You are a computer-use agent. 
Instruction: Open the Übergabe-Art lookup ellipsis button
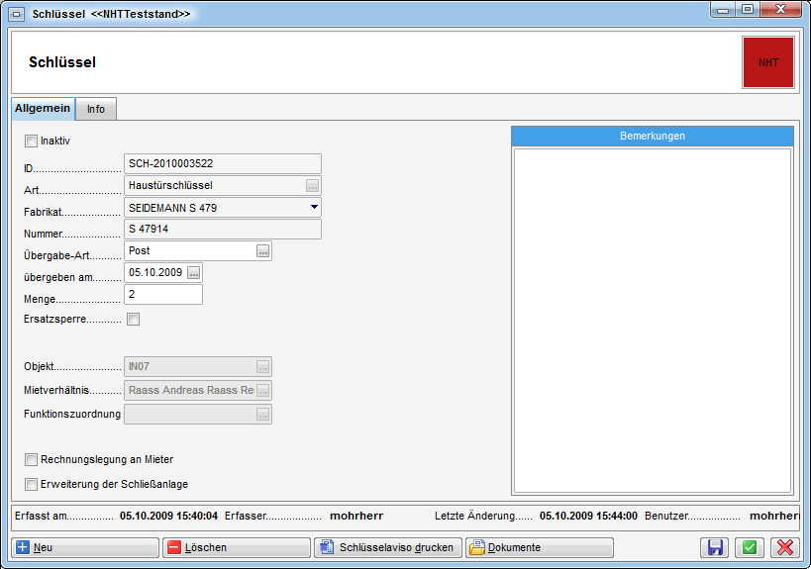coord(262,251)
